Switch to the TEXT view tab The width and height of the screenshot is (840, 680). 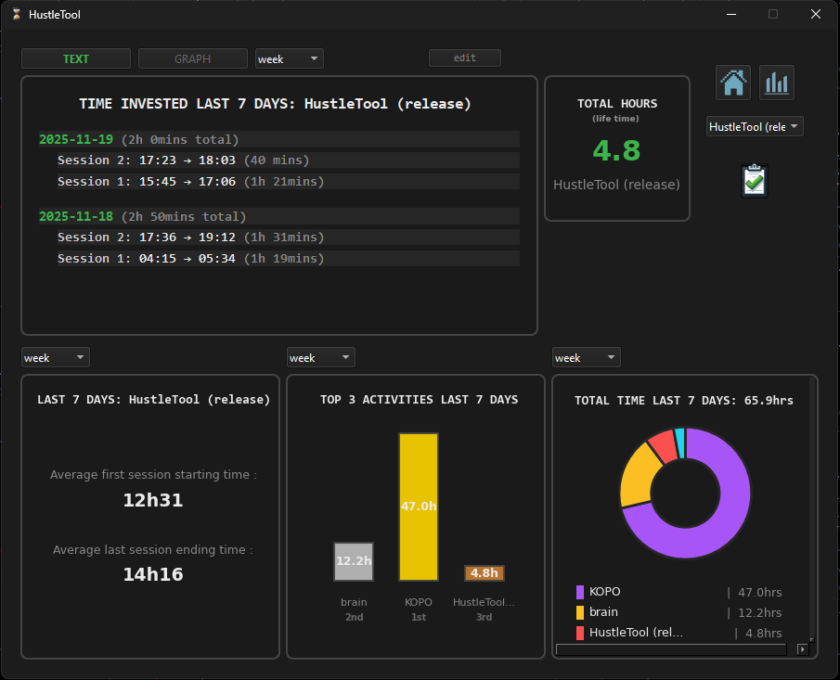75,58
